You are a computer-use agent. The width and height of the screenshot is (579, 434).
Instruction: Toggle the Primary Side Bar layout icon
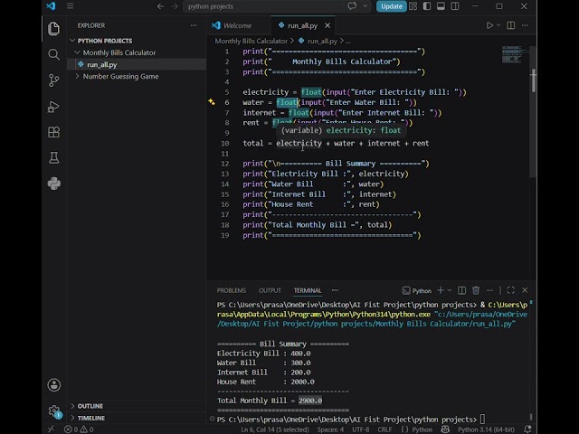click(x=427, y=6)
